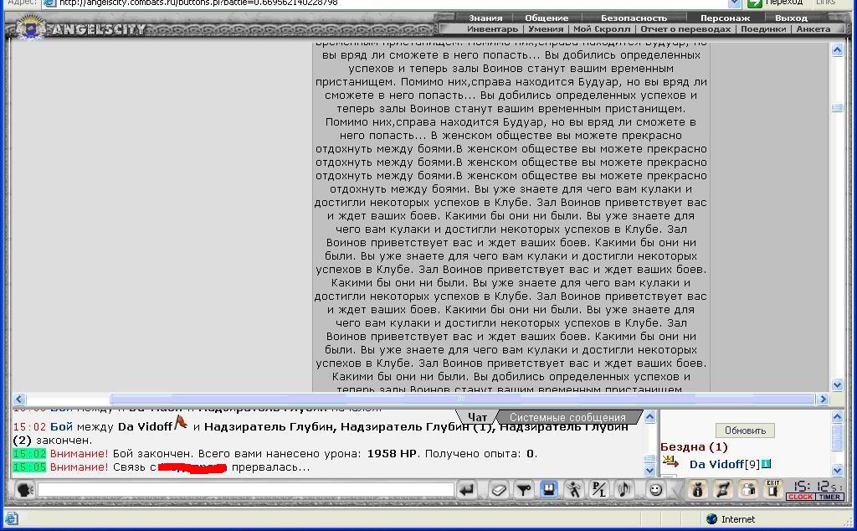Click the Angels City logo emblem
857x531 pixels.
(31, 27)
